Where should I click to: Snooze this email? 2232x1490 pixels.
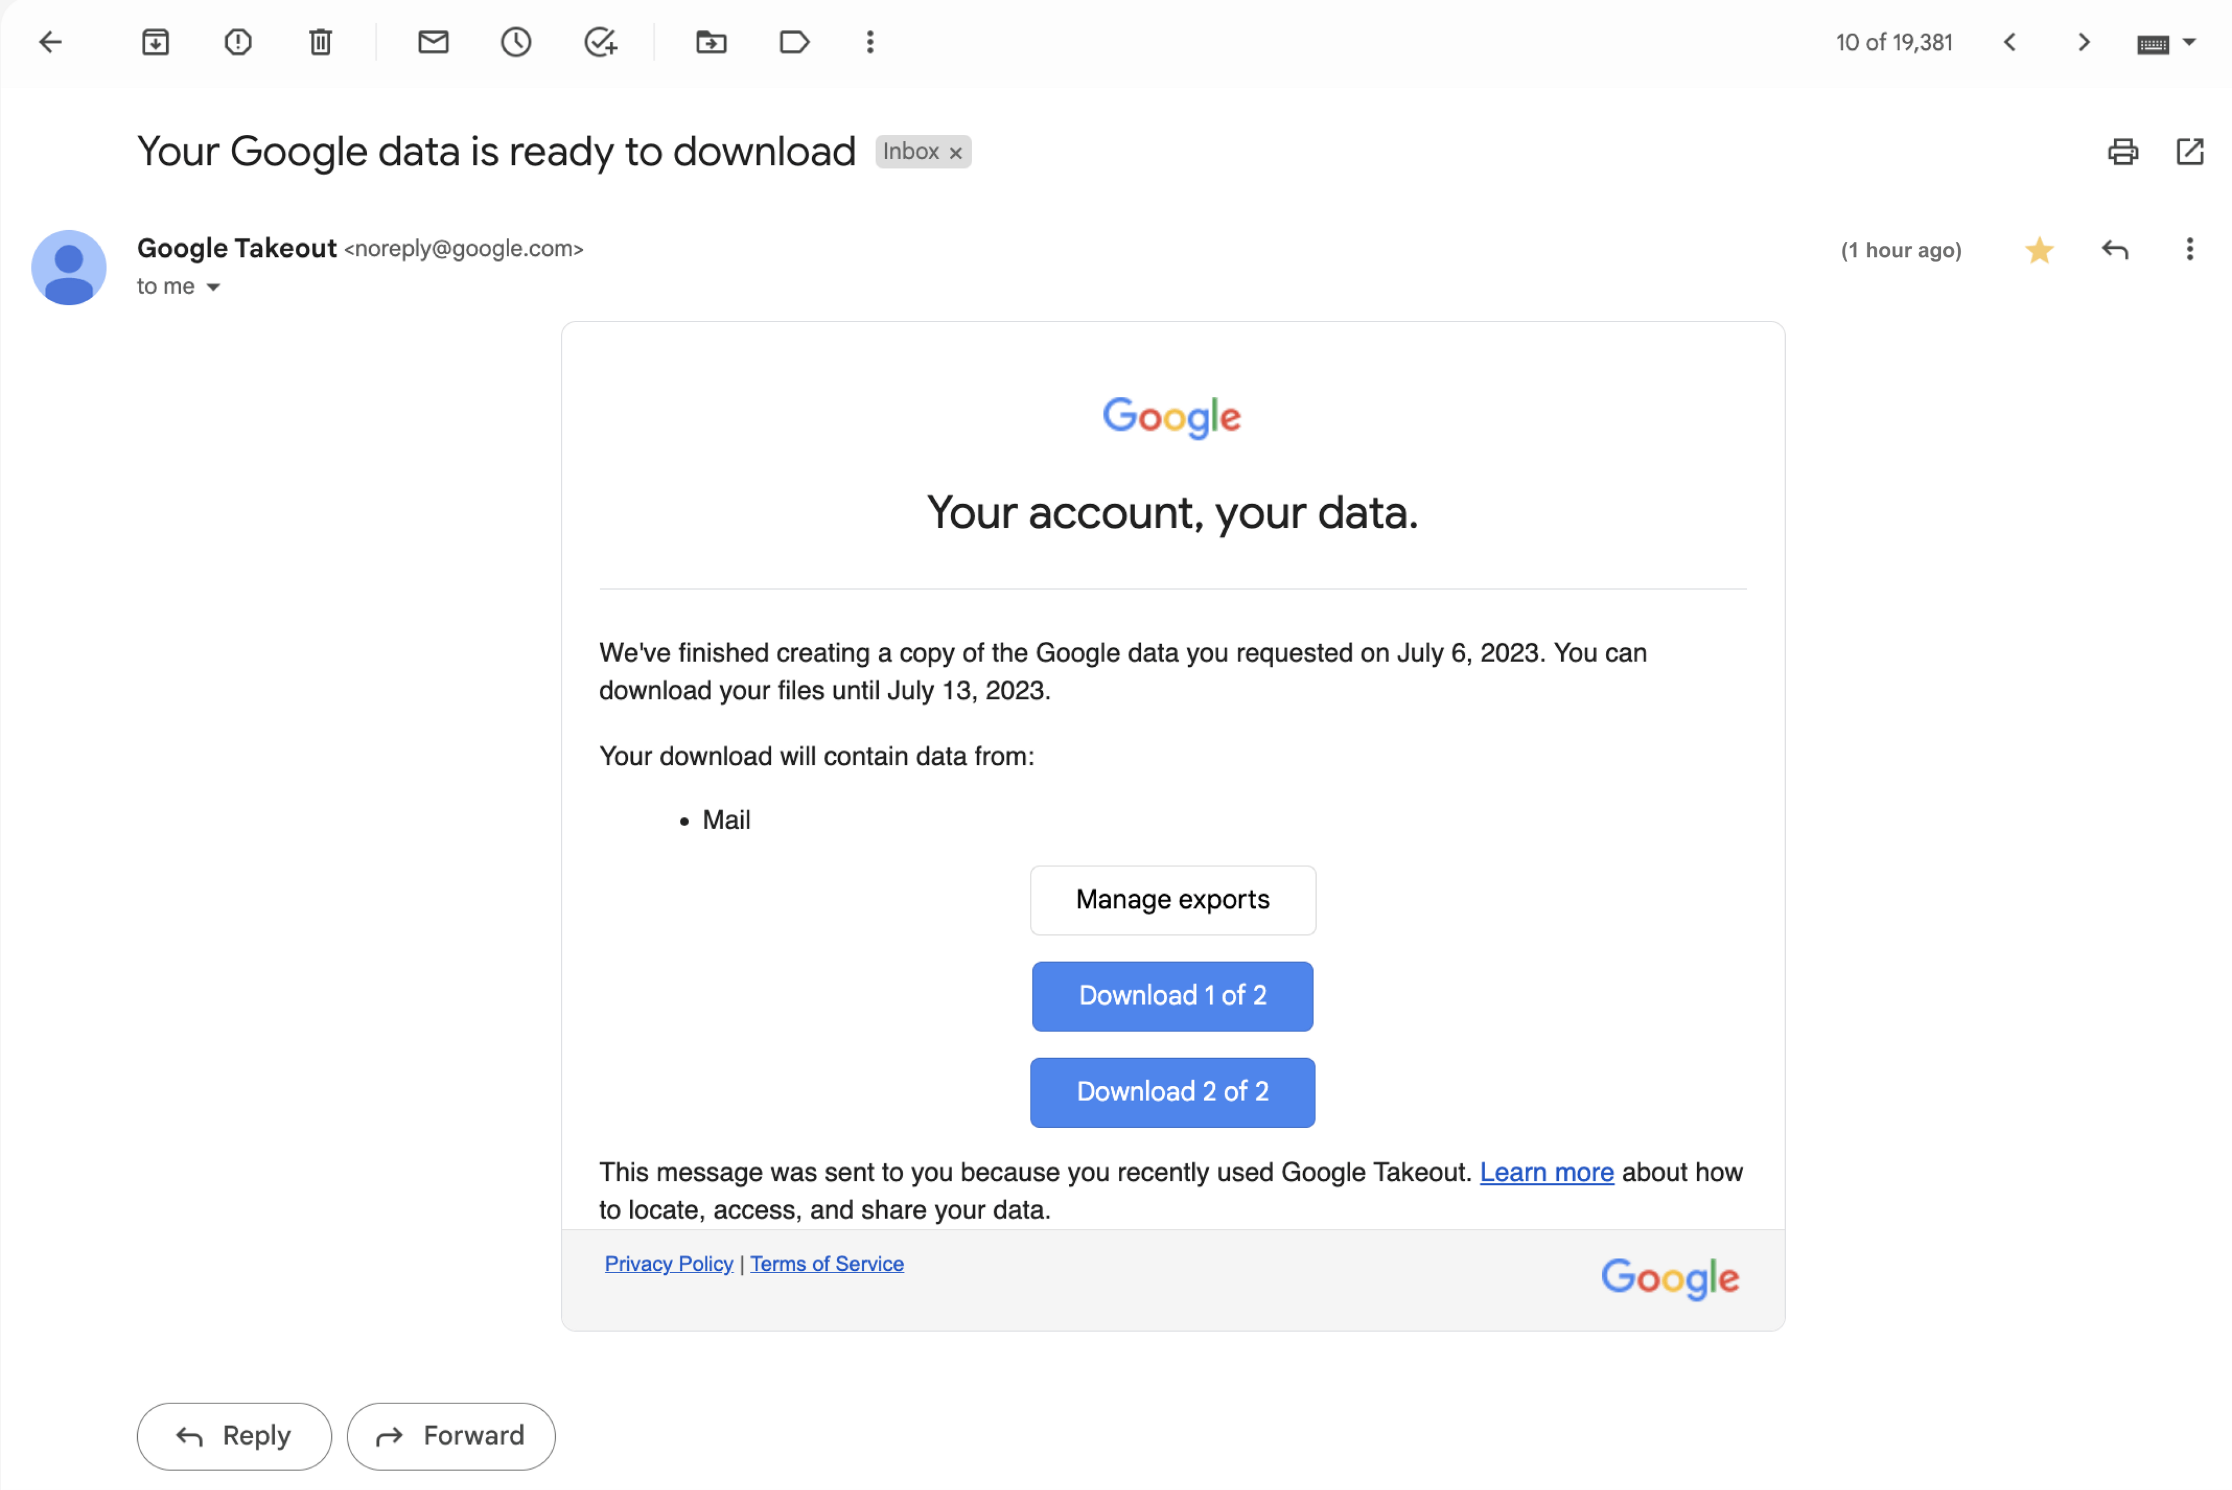click(516, 42)
